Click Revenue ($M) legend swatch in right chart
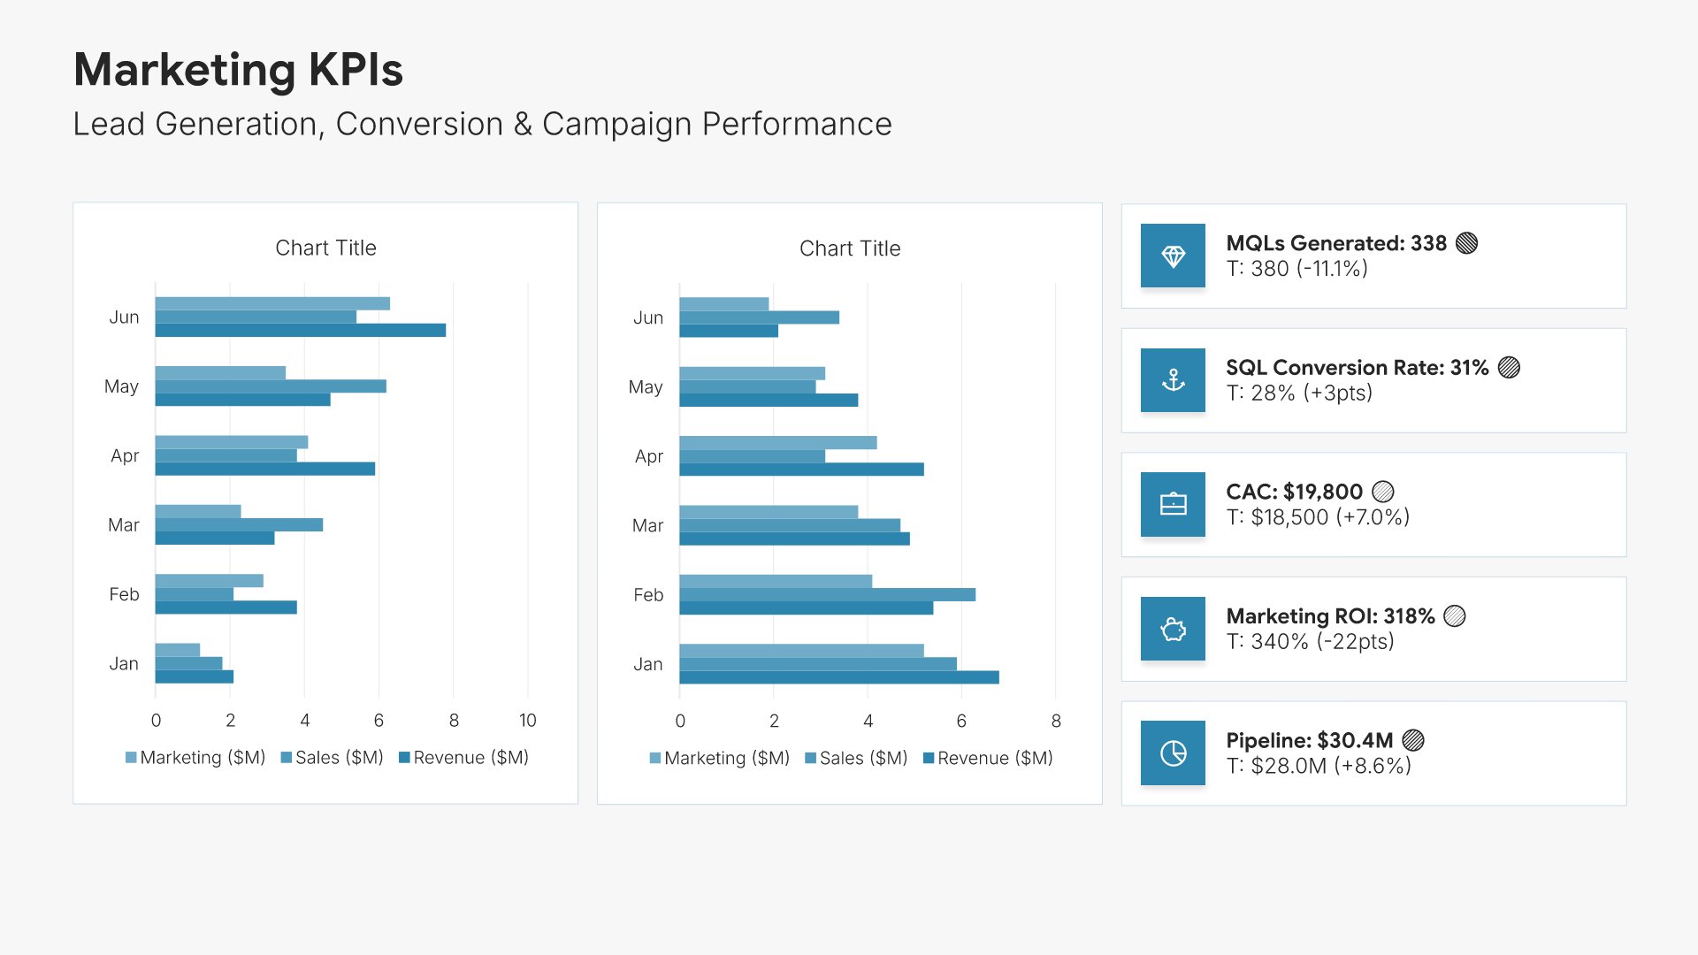 tap(929, 759)
